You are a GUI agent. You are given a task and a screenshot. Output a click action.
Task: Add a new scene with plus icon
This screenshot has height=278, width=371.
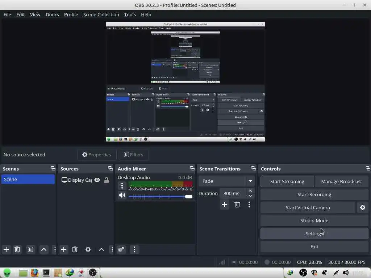[x=6, y=249]
